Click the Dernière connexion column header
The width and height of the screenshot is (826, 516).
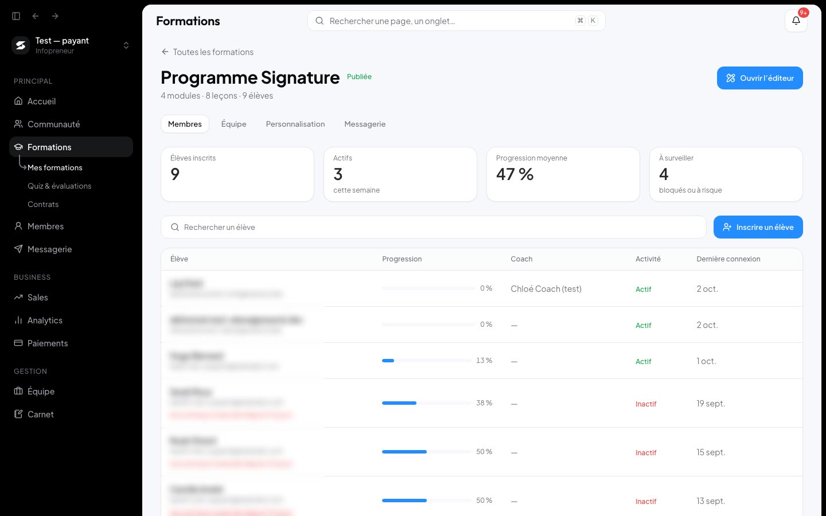pos(728,259)
